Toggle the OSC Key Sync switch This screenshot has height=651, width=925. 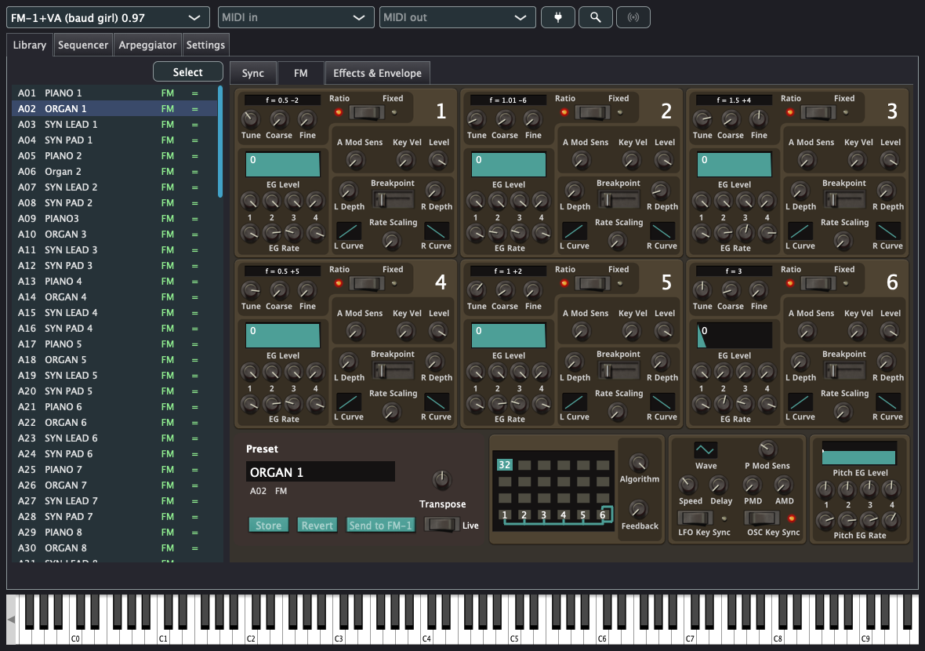click(x=762, y=518)
